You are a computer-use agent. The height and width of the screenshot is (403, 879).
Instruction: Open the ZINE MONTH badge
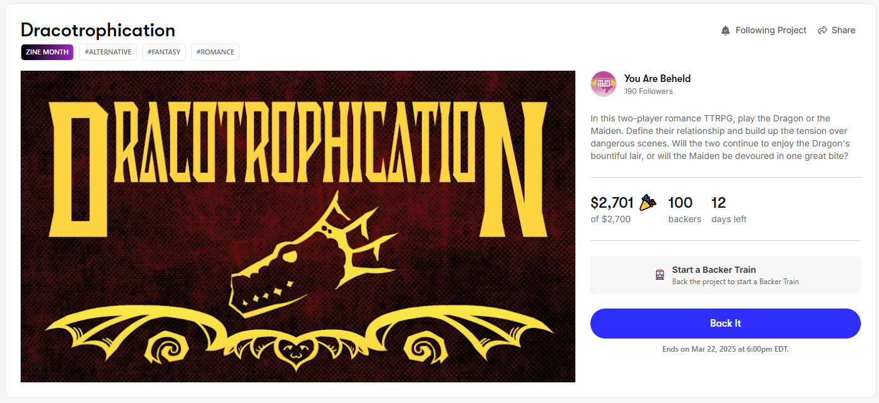tap(47, 52)
